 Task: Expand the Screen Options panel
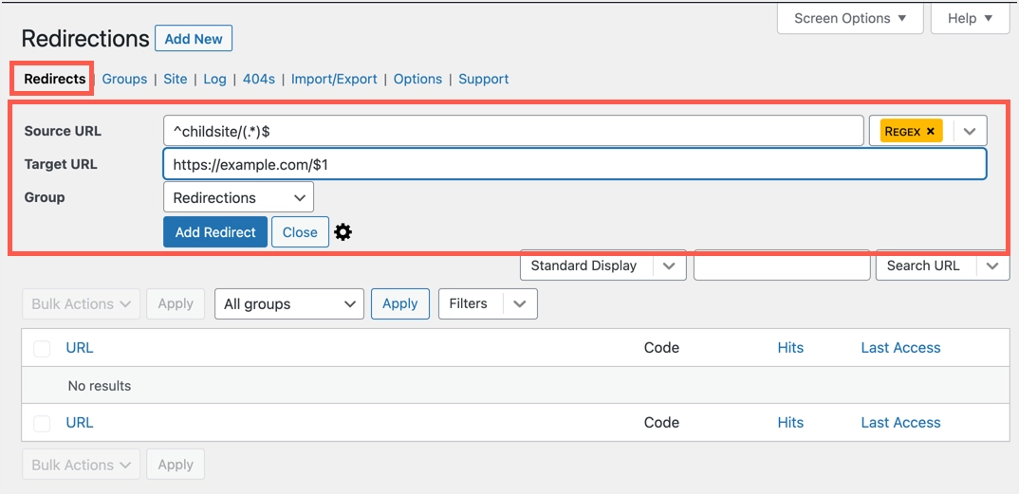[x=850, y=18]
